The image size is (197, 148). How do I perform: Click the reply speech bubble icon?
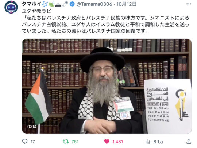[25, 141]
